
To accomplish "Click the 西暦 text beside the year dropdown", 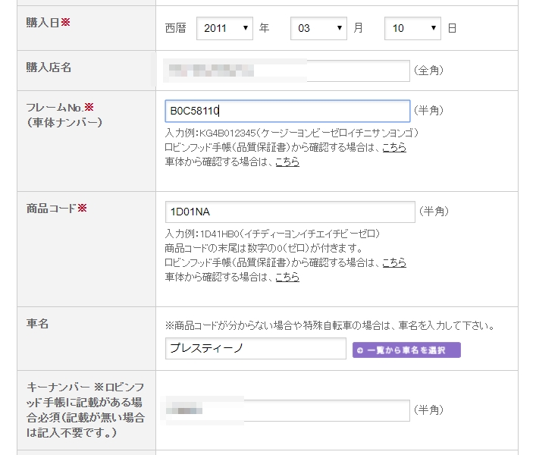I will pos(175,28).
